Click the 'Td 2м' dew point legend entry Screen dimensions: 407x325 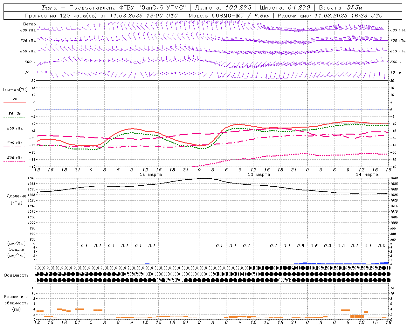(x=15, y=114)
